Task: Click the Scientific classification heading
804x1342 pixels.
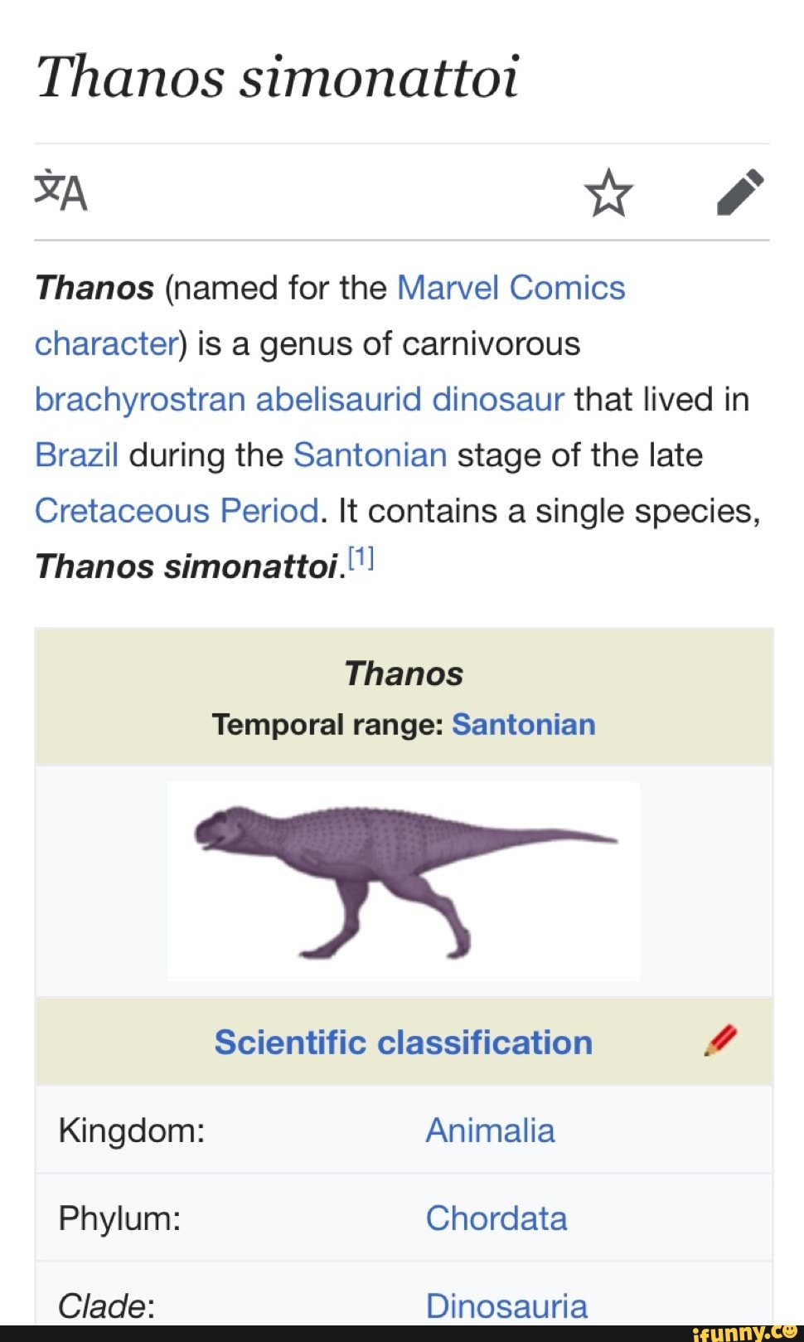Action: 404,1043
